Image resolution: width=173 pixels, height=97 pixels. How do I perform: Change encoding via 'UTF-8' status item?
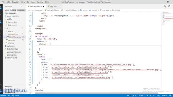[149, 96]
